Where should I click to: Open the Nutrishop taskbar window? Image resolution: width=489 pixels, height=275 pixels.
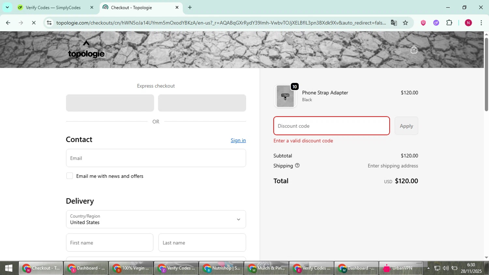pos(221,268)
